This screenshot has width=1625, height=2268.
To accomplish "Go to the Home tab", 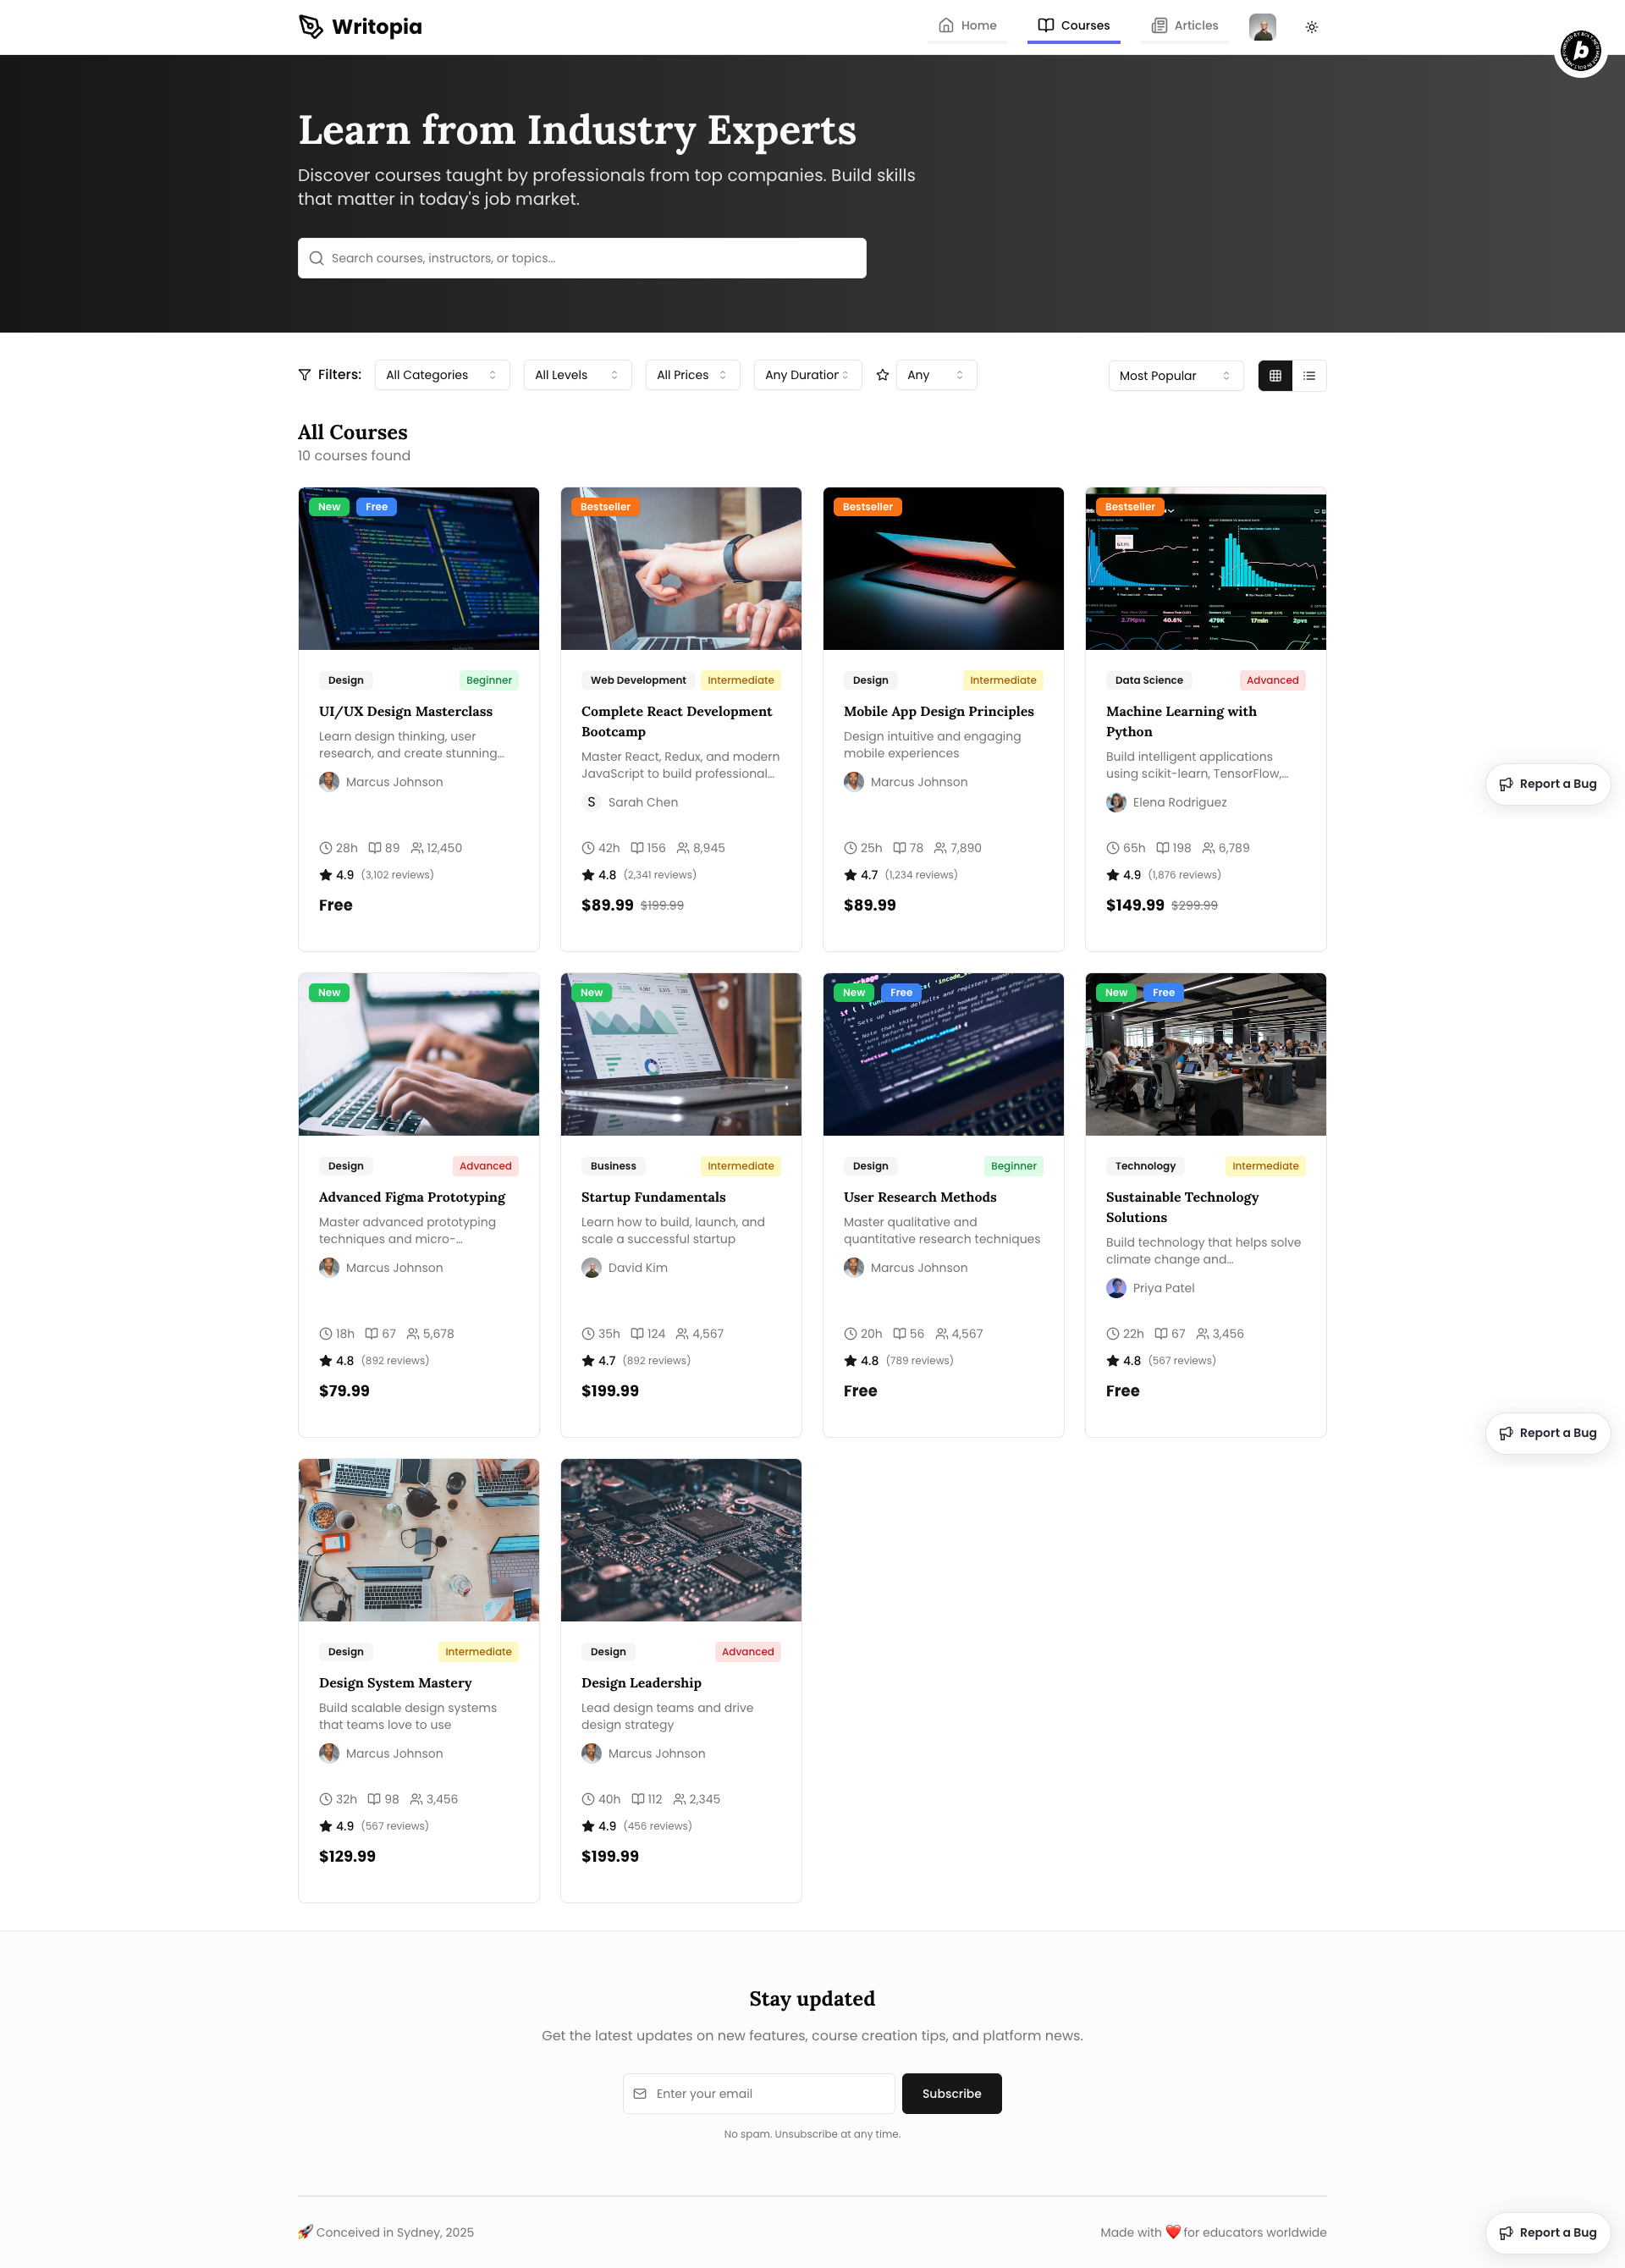I will point(967,26).
